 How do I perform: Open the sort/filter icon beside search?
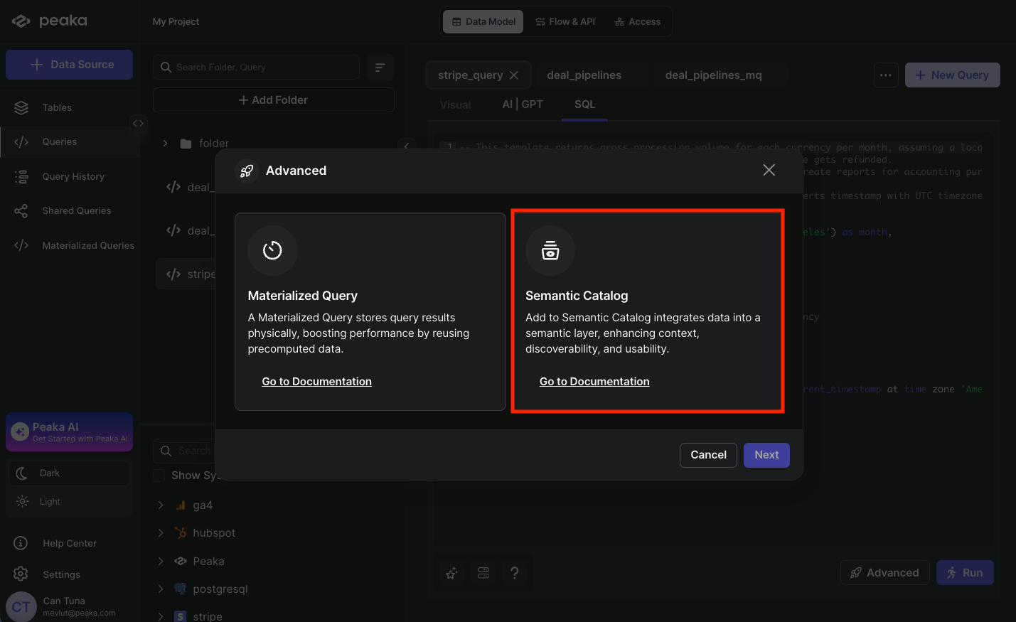[x=380, y=68]
